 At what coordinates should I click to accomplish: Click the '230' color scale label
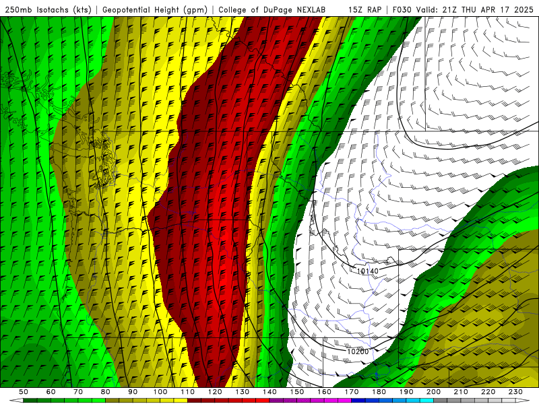click(x=516, y=392)
